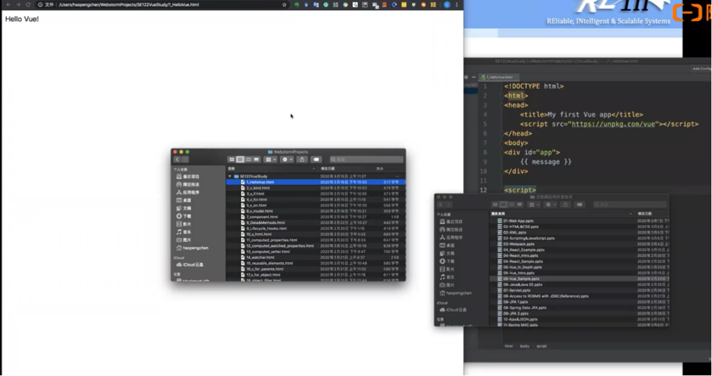Open haopengchen home in WebstormProjects sidebar

coord(193,248)
